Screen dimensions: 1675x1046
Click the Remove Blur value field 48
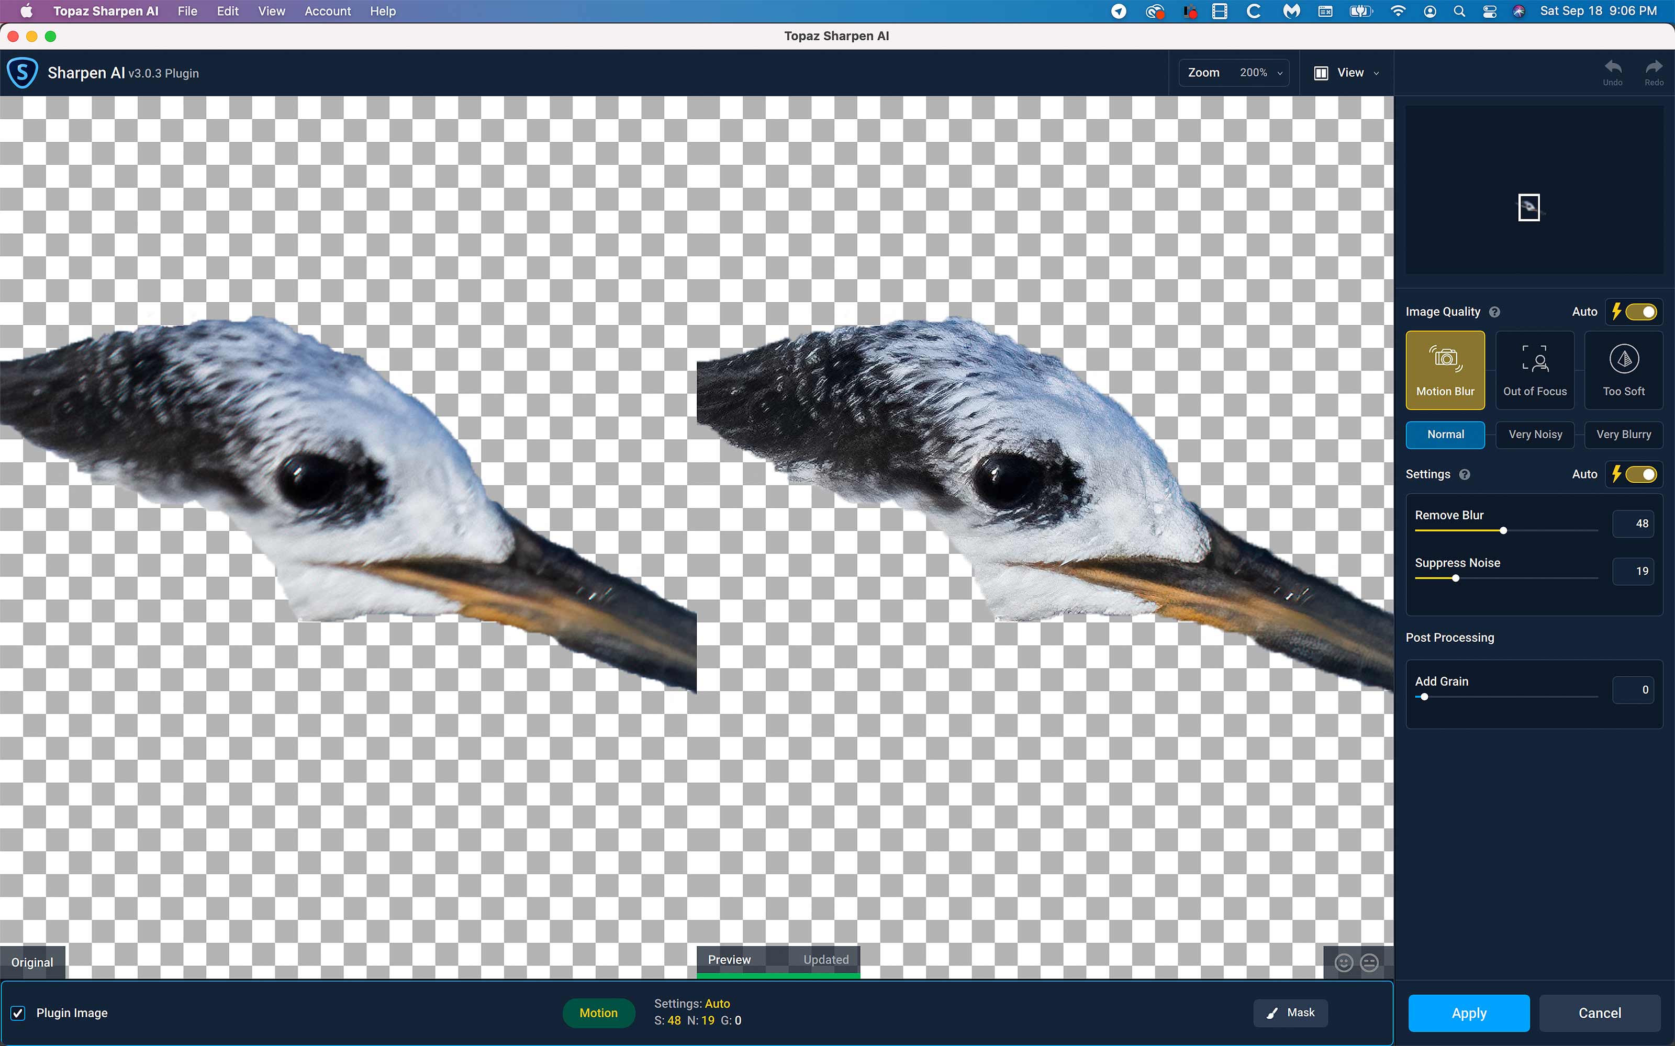(x=1634, y=524)
